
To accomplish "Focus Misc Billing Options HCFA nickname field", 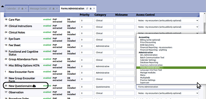I will coord(125,66).
